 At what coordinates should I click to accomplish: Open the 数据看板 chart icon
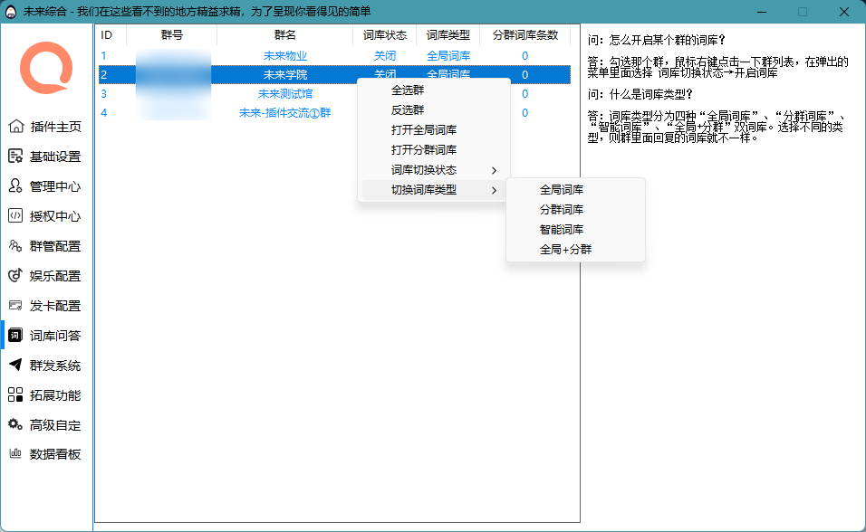pyautogui.click(x=15, y=454)
